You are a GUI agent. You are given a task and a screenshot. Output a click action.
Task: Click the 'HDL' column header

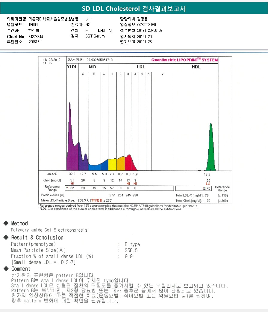tap(196, 67)
